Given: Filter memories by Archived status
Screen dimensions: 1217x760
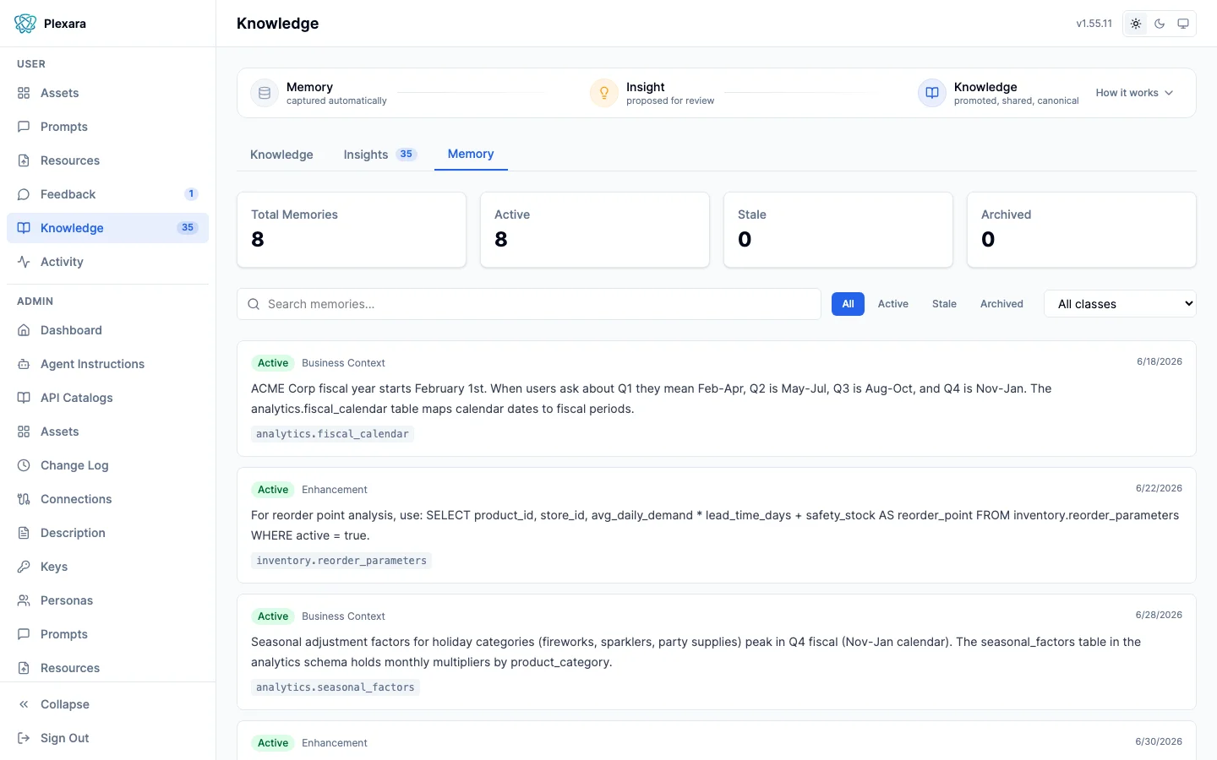Looking at the screenshot, I should pos(1001,304).
